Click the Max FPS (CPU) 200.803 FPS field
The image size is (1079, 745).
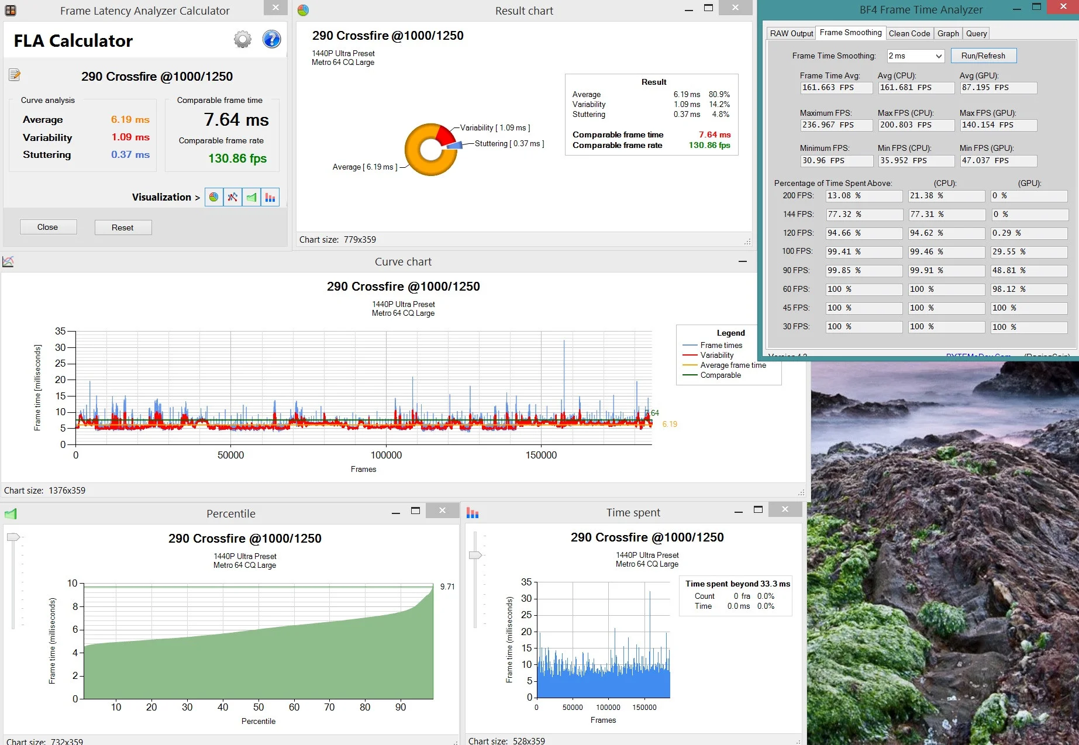(916, 125)
